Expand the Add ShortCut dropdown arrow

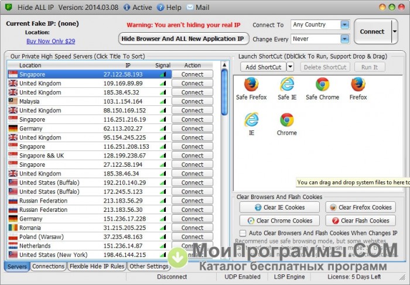tap(291, 67)
